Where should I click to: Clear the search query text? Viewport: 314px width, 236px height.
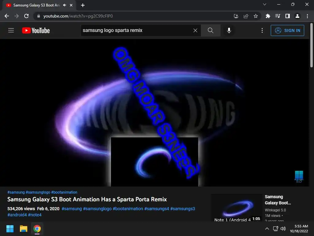195,30
